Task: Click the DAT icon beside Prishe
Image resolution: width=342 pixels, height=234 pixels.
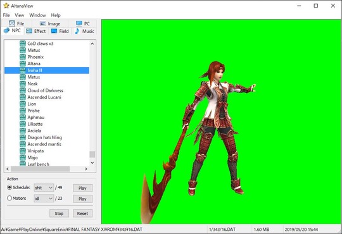Action: 23,111
